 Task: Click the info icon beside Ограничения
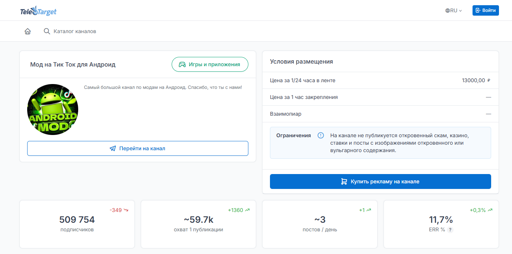tap(321, 135)
